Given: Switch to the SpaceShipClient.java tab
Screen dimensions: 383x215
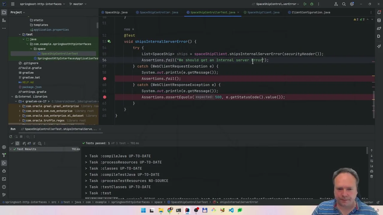Looking at the screenshot, I should (263, 12).
